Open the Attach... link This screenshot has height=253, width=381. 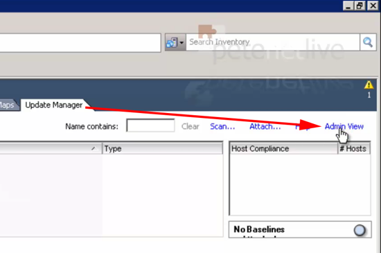265,126
